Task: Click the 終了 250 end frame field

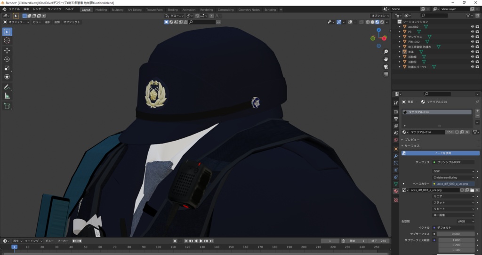Action: click(378, 241)
